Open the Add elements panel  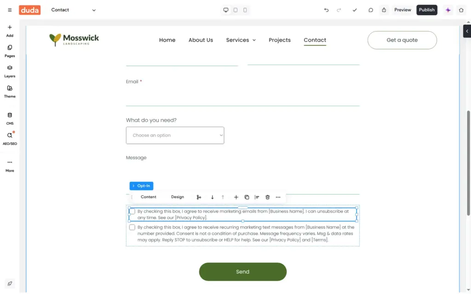click(10, 31)
